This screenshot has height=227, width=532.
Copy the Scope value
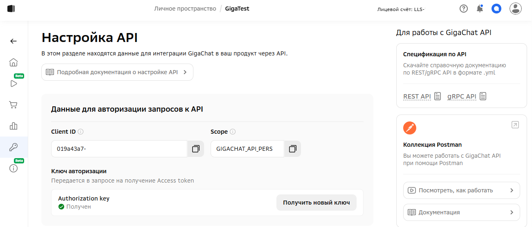pos(292,149)
